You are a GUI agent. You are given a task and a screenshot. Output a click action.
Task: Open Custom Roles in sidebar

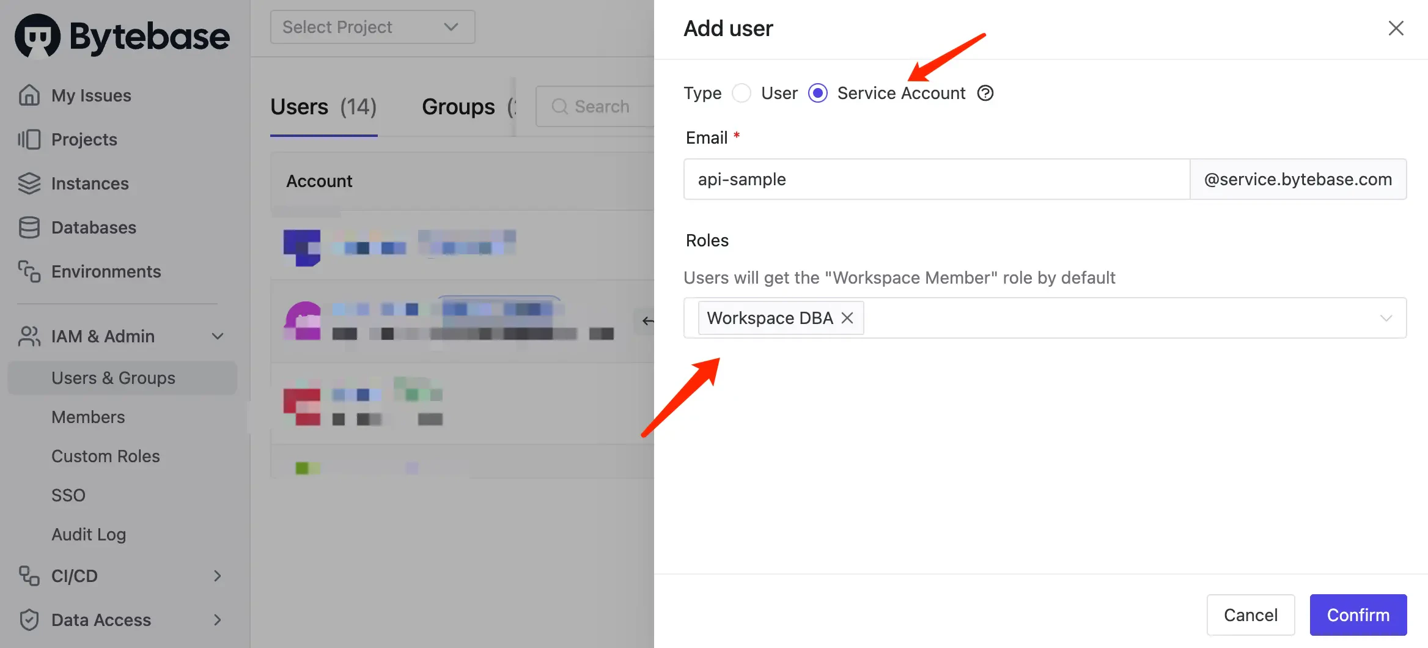click(105, 456)
